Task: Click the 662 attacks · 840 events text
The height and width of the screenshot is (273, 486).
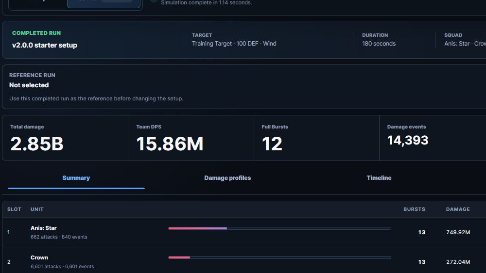Action: (x=59, y=237)
